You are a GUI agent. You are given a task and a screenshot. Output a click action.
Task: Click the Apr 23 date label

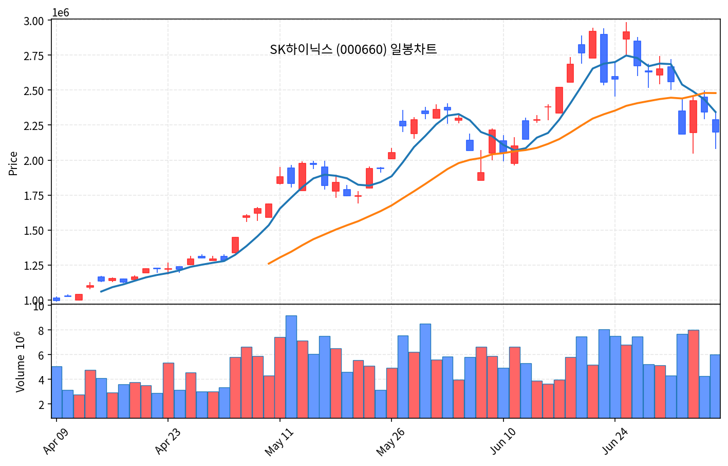point(167,441)
